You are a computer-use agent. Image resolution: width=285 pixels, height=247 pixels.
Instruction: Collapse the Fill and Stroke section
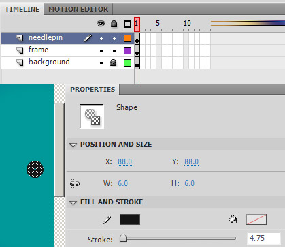(73, 202)
